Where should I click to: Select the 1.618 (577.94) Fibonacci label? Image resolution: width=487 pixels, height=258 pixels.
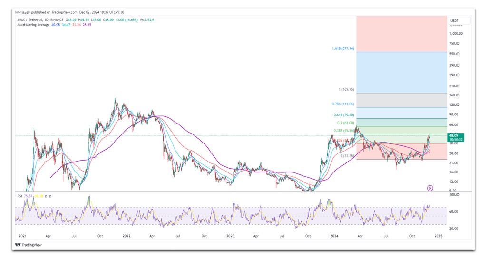[343, 49]
